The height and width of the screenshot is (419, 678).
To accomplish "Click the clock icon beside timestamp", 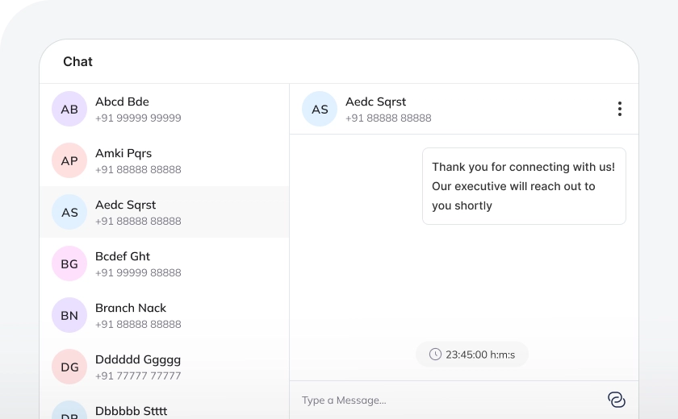I will pyautogui.click(x=435, y=355).
